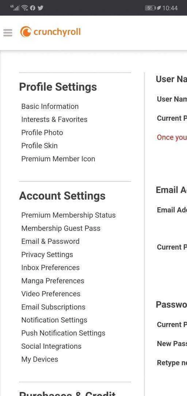Tap the battery level indicator
Image resolution: width=187 pixels, height=396 pixels.
click(150, 8)
